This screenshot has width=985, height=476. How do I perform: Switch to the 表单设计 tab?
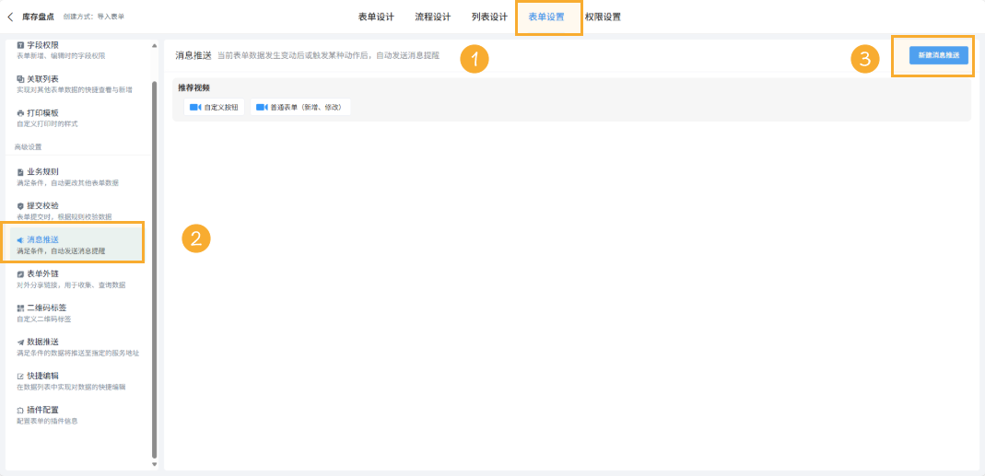coord(376,17)
